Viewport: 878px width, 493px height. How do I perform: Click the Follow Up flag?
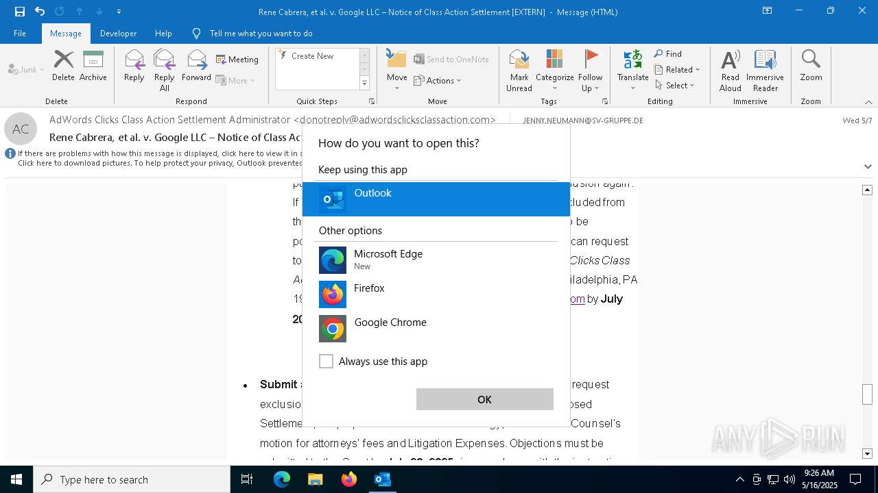click(590, 70)
